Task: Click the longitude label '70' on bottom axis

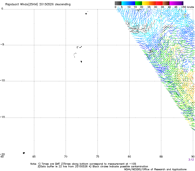Action: 66,157
